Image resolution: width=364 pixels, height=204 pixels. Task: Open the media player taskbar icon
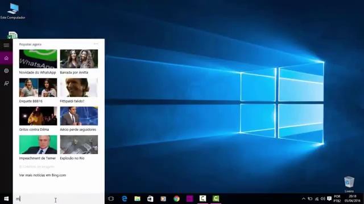tap(163, 199)
